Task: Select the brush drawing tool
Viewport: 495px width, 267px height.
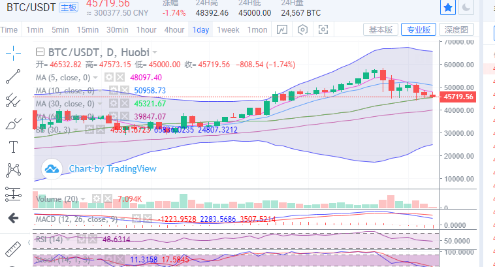Action: tap(13, 124)
